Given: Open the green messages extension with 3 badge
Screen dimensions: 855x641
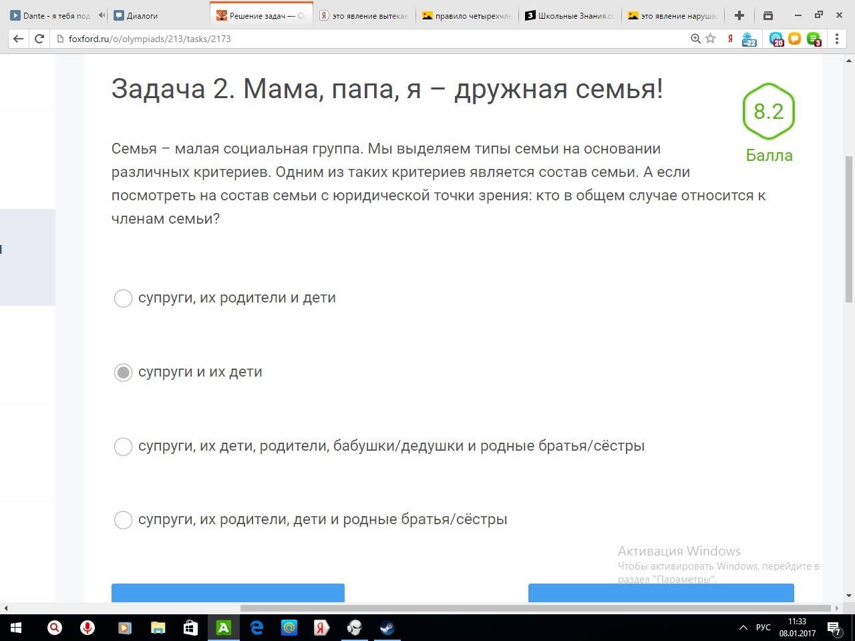Looking at the screenshot, I should click(x=814, y=39).
